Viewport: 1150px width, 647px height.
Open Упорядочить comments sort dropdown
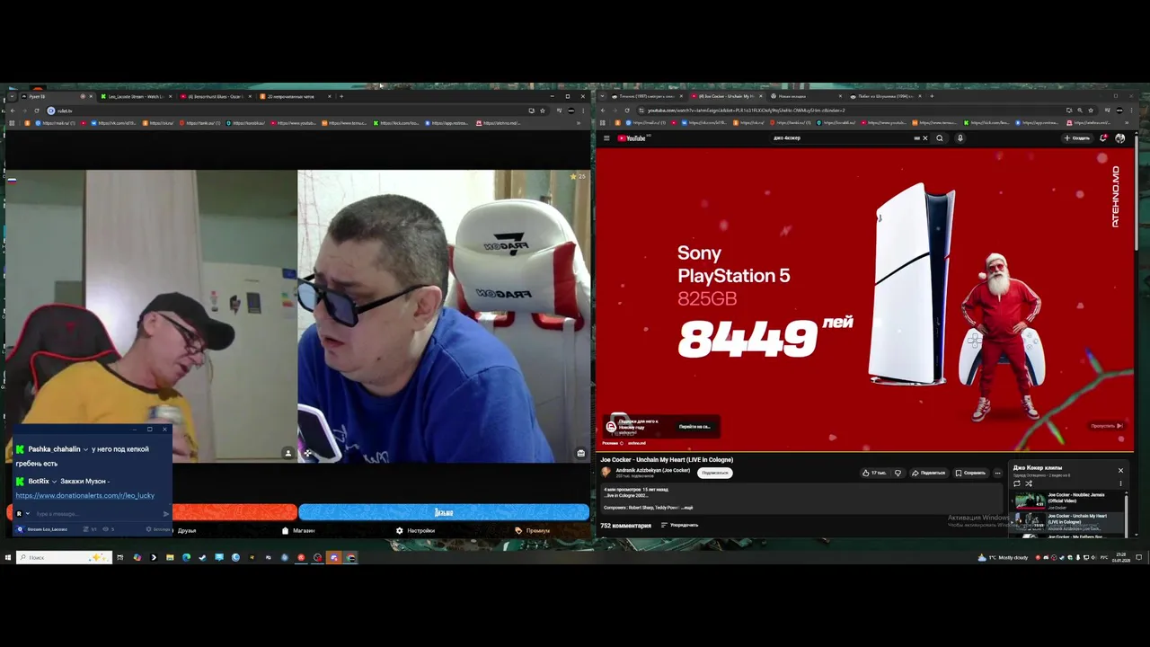(679, 525)
